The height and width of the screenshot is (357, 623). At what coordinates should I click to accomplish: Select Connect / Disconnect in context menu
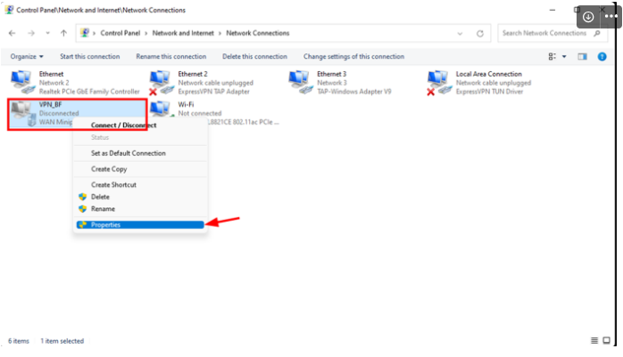(x=123, y=126)
